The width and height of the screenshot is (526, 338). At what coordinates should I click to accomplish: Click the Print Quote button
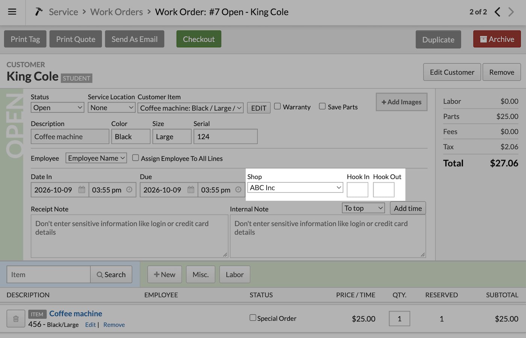pyautogui.click(x=76, y=39)
